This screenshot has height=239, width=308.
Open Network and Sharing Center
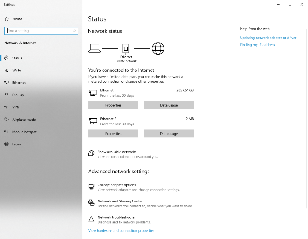click(x=120, y=201)
